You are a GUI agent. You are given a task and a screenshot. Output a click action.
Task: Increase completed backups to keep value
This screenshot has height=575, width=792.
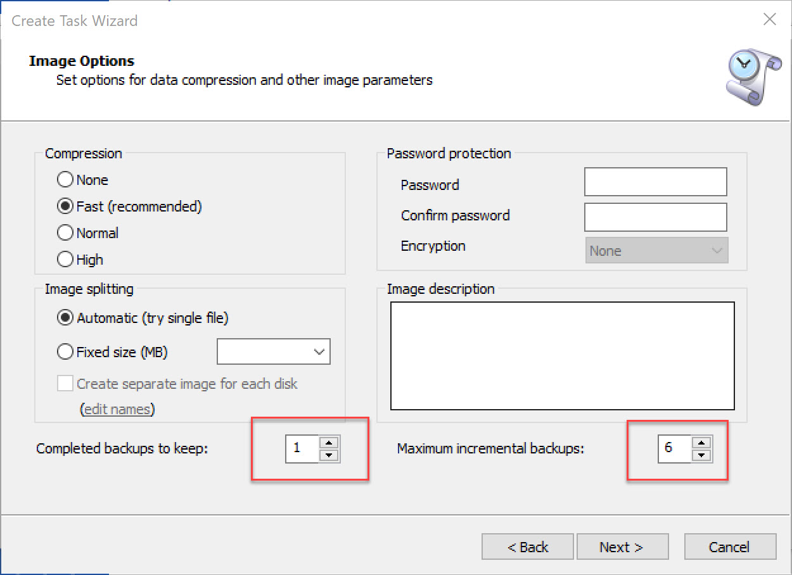(329, 442)
